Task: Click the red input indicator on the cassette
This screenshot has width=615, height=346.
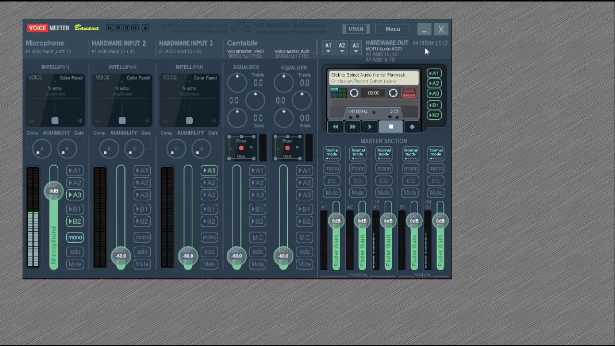Action: [409, 93]
